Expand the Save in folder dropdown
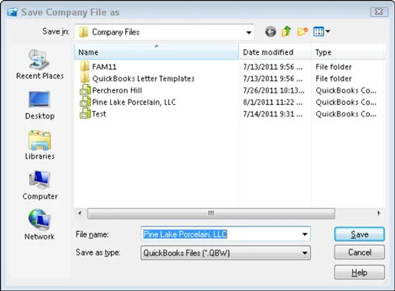This screenshot has height=291, width=395. pyautogui.click(x=249, y=32)
